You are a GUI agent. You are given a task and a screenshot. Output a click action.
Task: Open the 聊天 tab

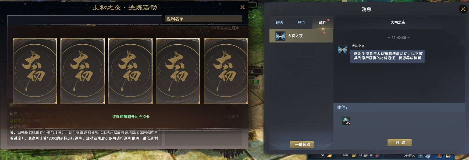280,23
